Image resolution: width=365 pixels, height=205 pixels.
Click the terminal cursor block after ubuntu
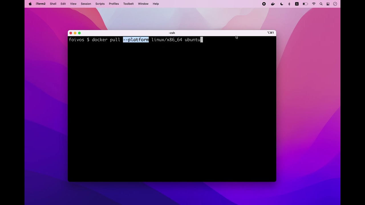click(x=202, y=40)
